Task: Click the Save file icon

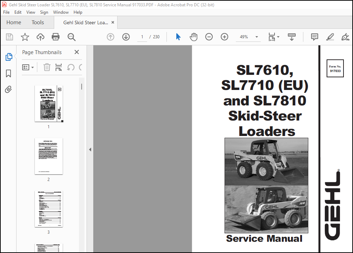Action: click(10, 37)
